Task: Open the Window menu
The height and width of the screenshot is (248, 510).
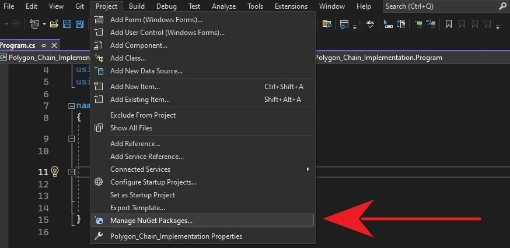Action: pyautogui.click(x=332, y=6)
